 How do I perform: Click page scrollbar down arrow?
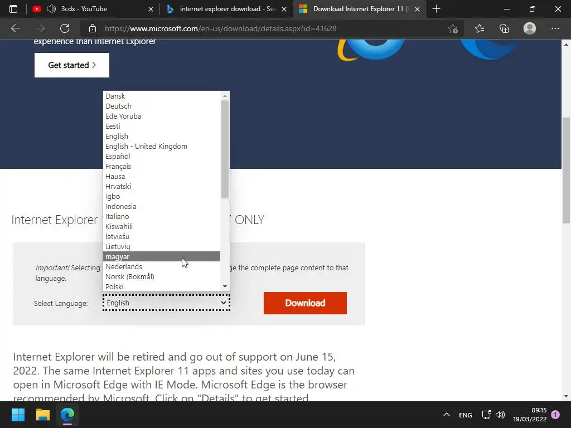[566, 396]
